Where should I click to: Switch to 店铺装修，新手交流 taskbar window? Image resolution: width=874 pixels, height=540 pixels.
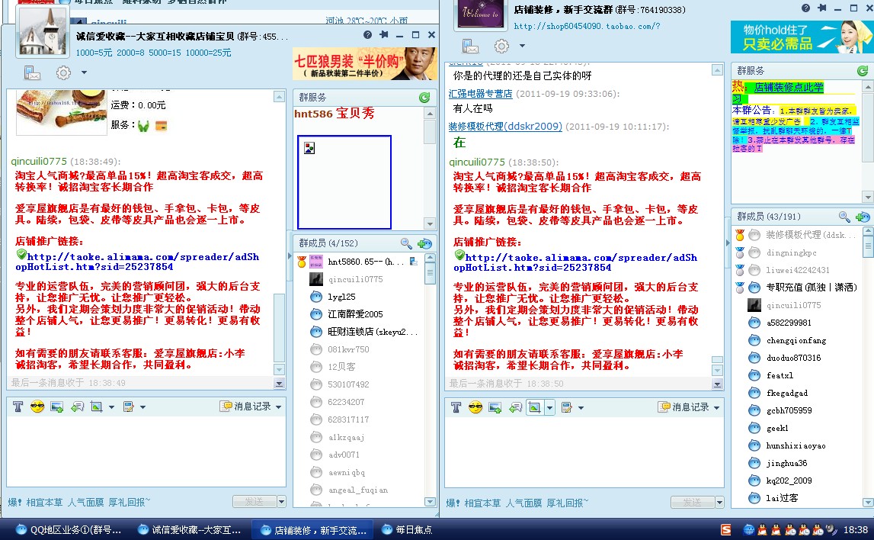[x=312, y=529]
